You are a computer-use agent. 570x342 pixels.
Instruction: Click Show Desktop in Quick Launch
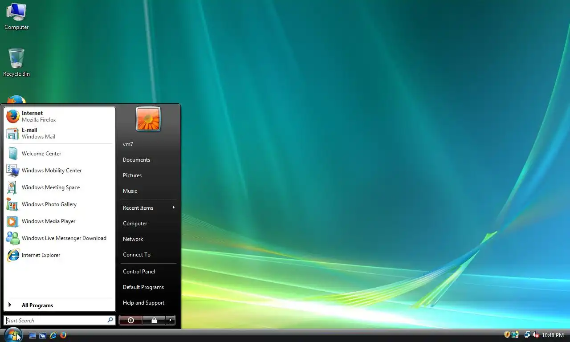[33, 335]
